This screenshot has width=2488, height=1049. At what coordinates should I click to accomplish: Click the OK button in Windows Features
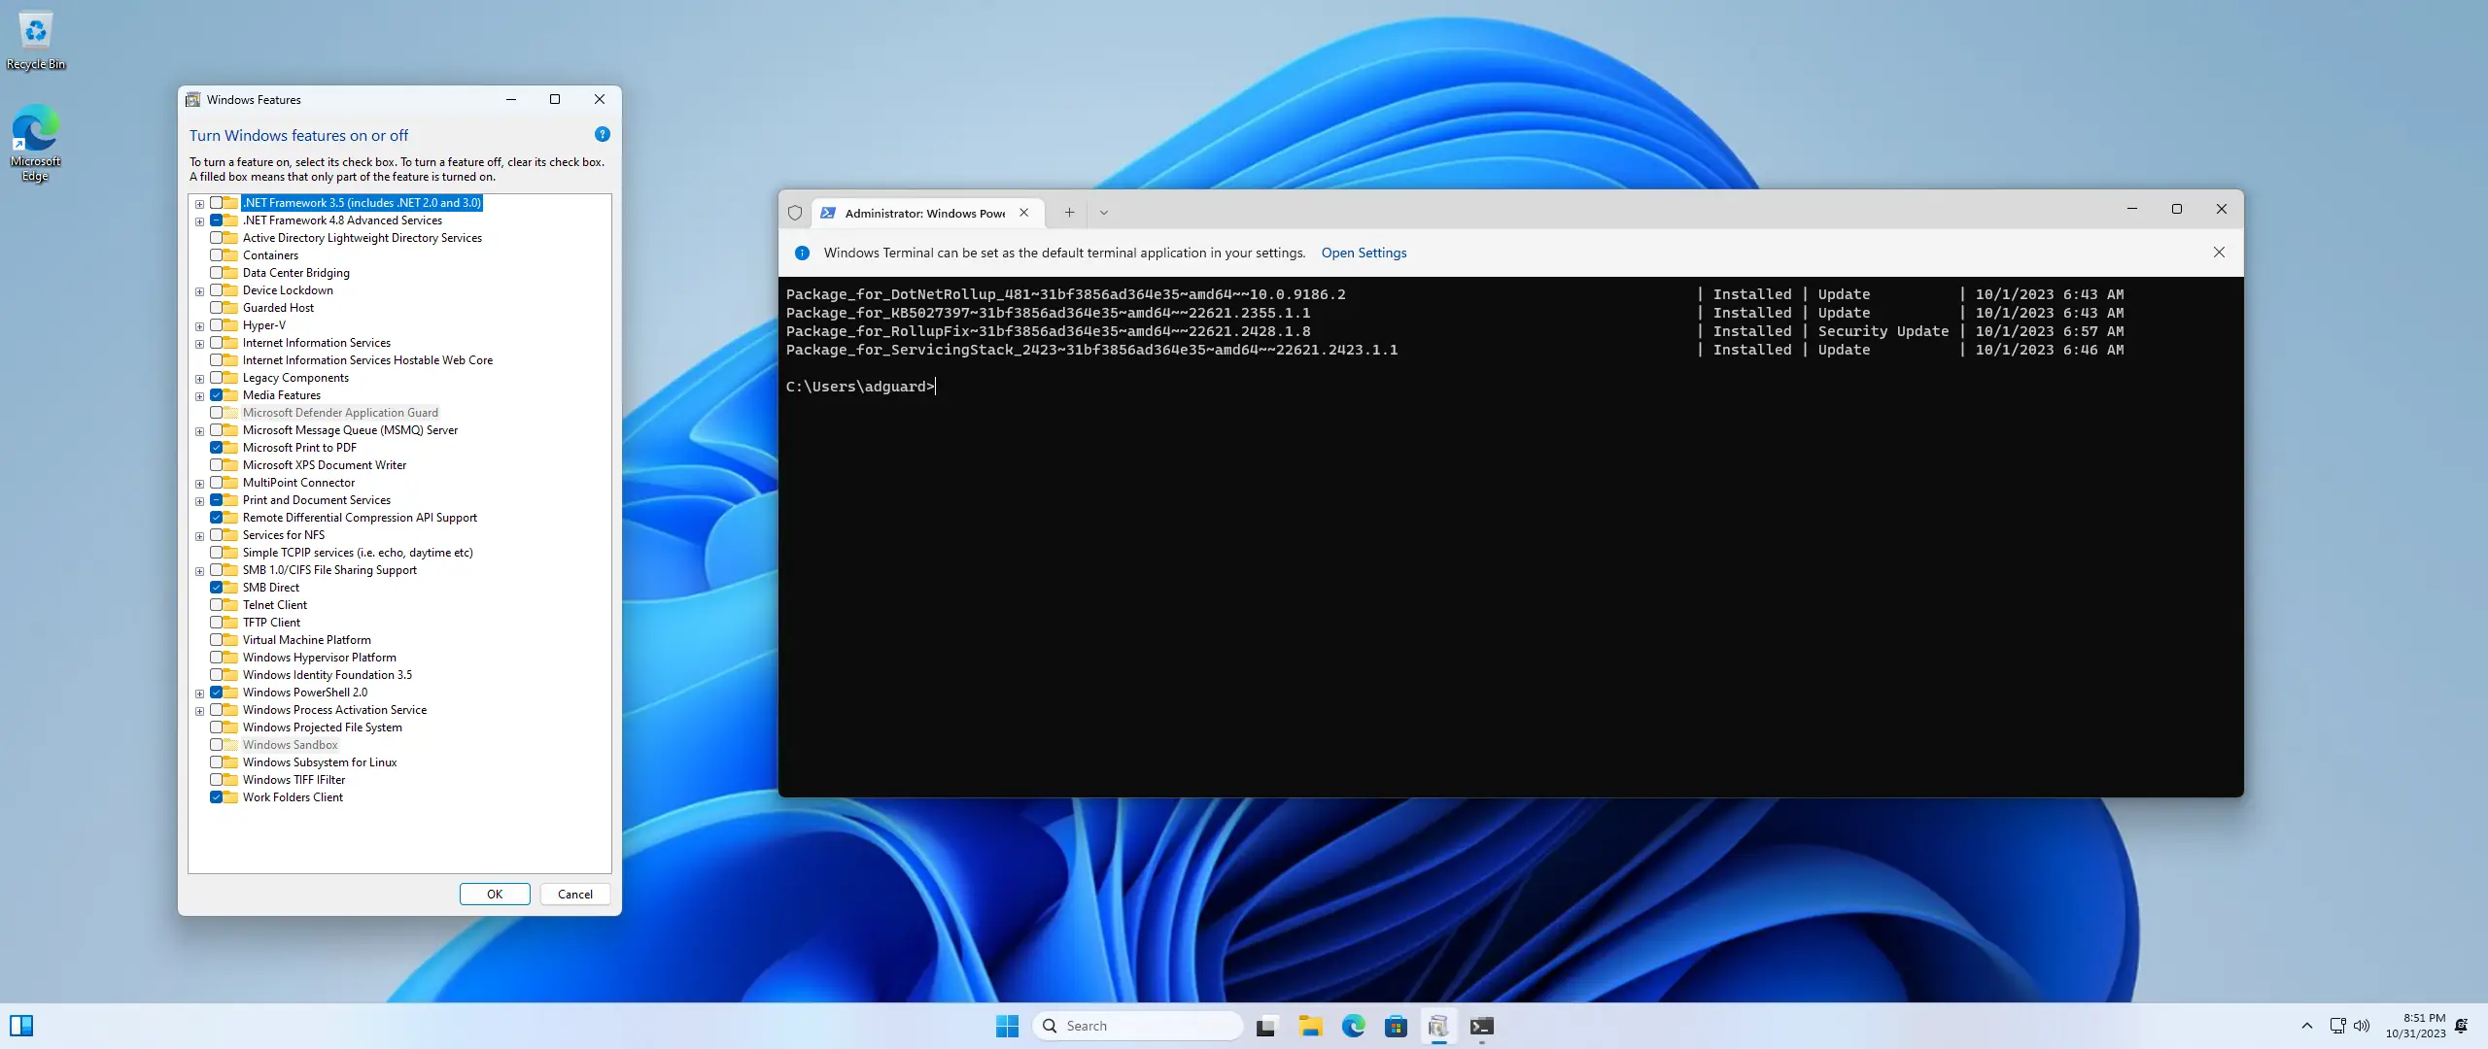tap(494, 894)
